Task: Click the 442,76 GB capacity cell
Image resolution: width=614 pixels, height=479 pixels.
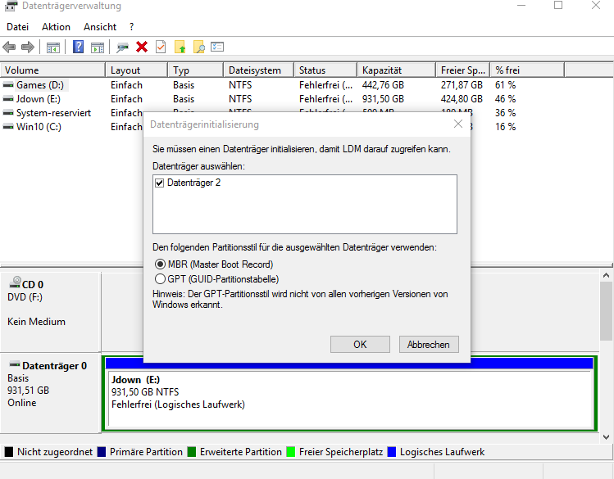Action: [383, 85]
